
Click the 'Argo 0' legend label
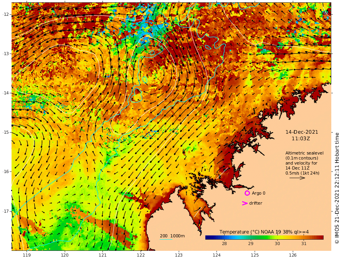pos(258,193)
